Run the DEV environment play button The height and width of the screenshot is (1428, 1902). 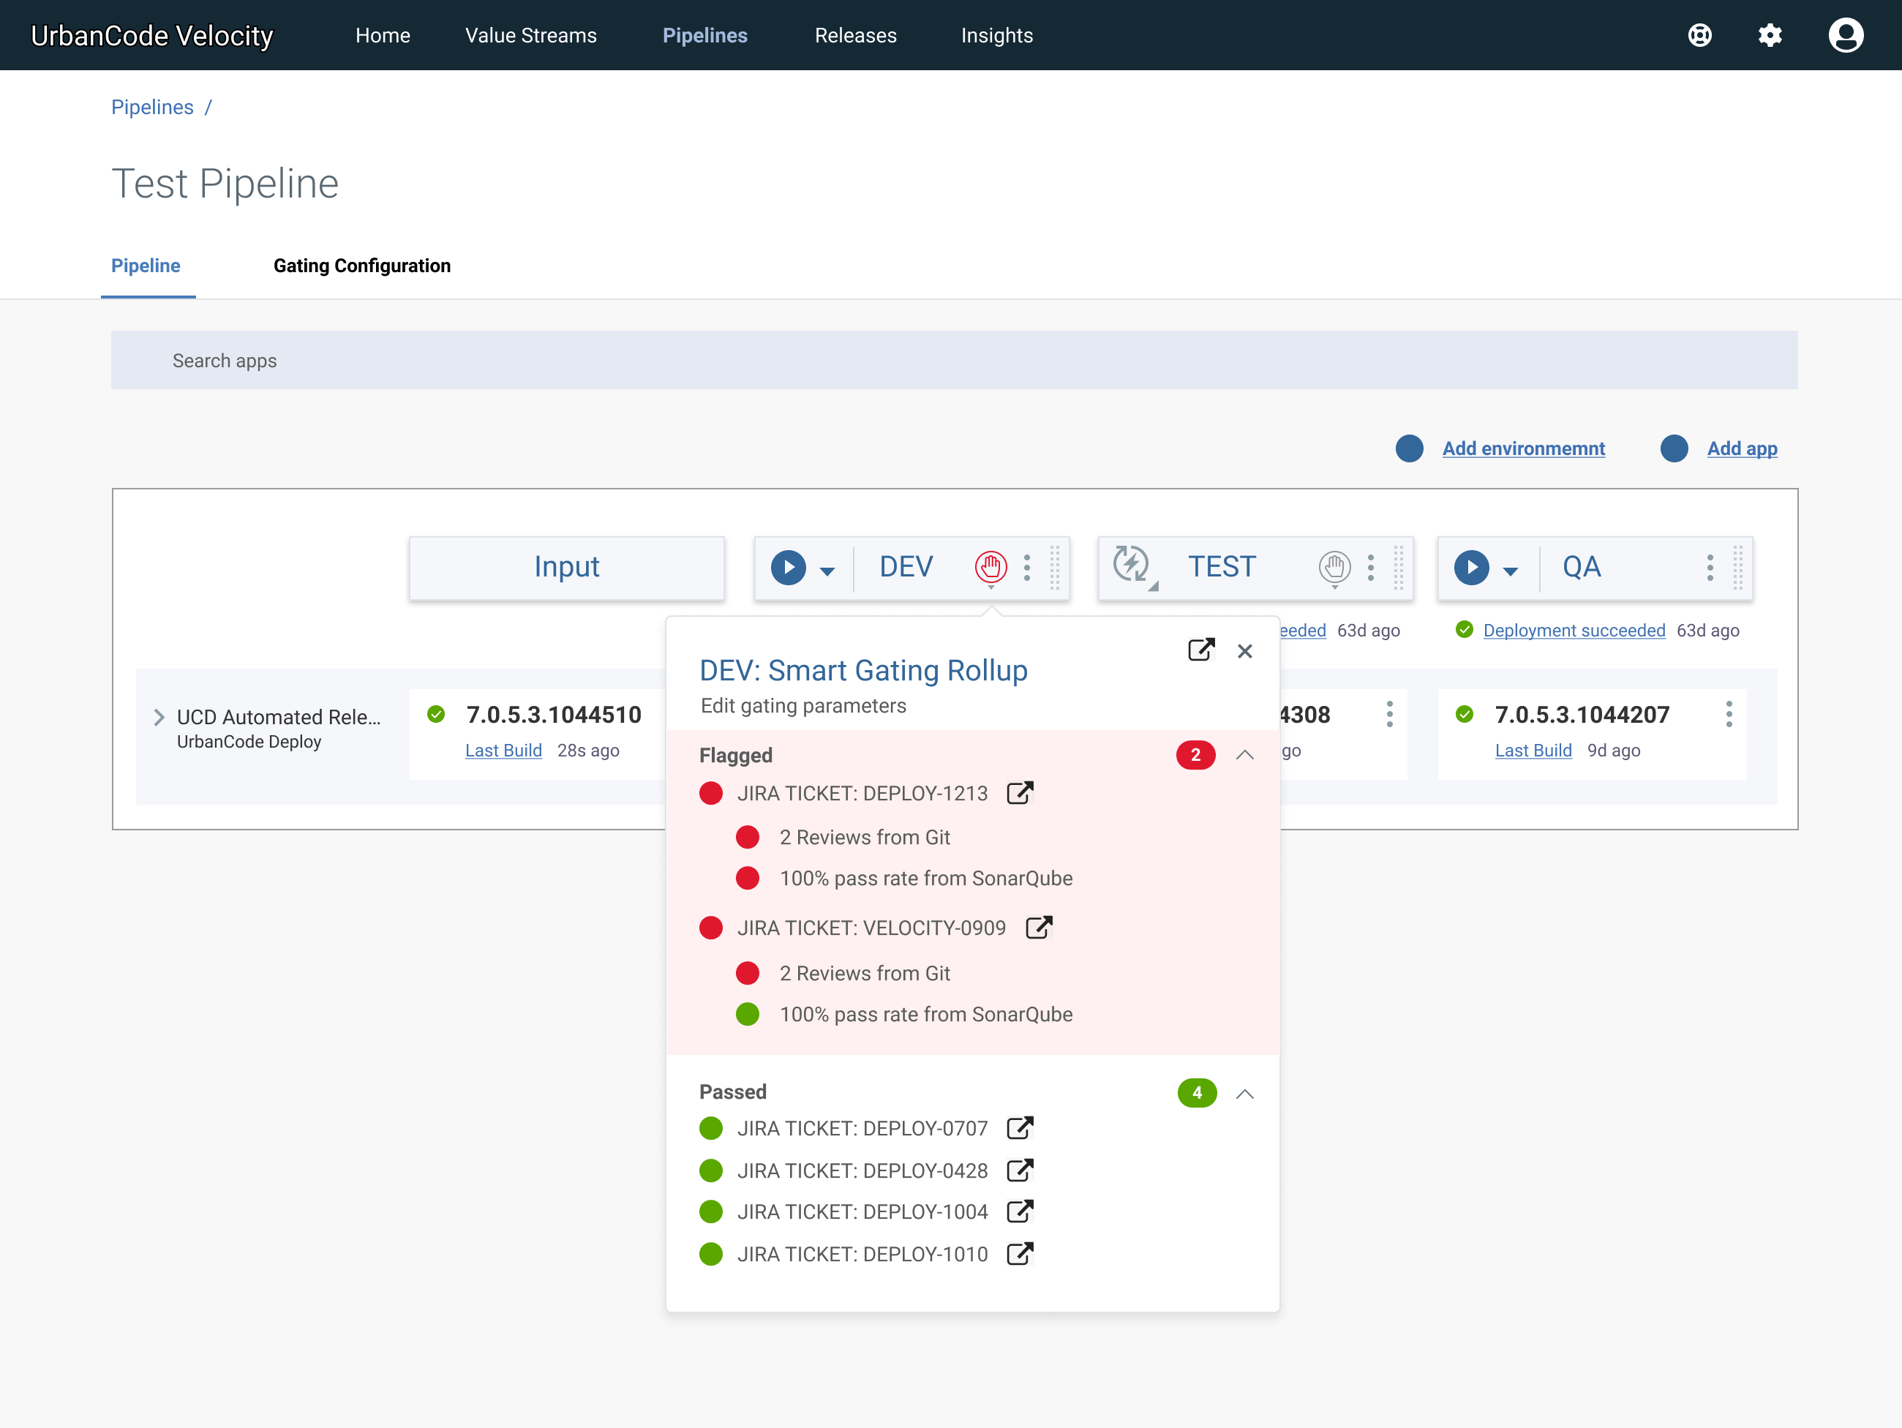[x=788, y=568]
